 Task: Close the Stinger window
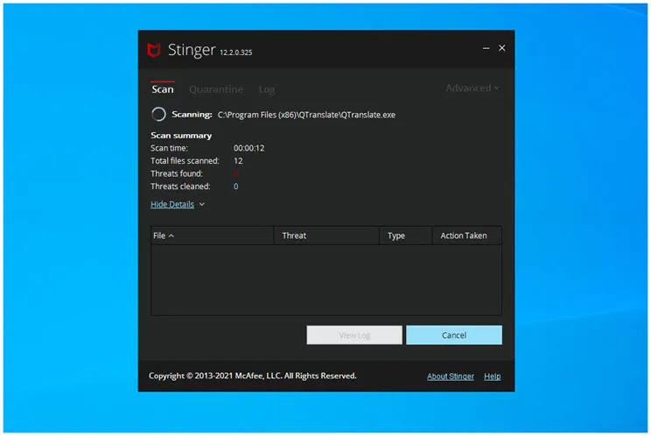pyautogui.click(x=501, y=48)
